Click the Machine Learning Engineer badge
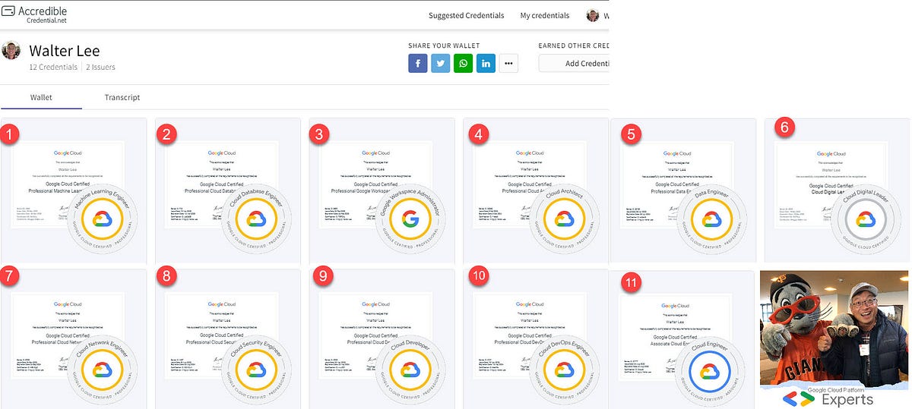Viewport: 912px width, 409px height. 101,219
